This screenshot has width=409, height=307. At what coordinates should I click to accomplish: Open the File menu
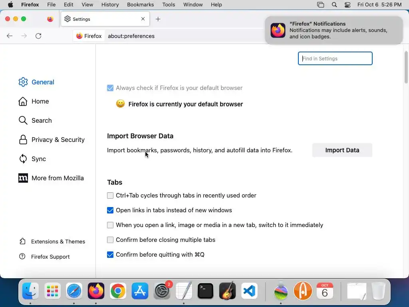tap(51, 5)
